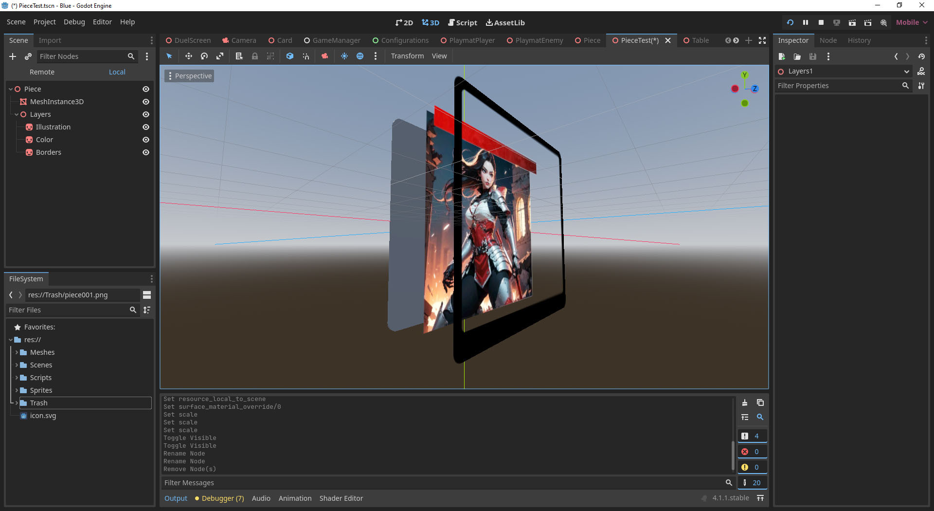Image resolution: width=934 pixels, height=511 pixels.
Task: Open sun and environment settings dots
Action: pyautogui.click(x=376, y=56)
